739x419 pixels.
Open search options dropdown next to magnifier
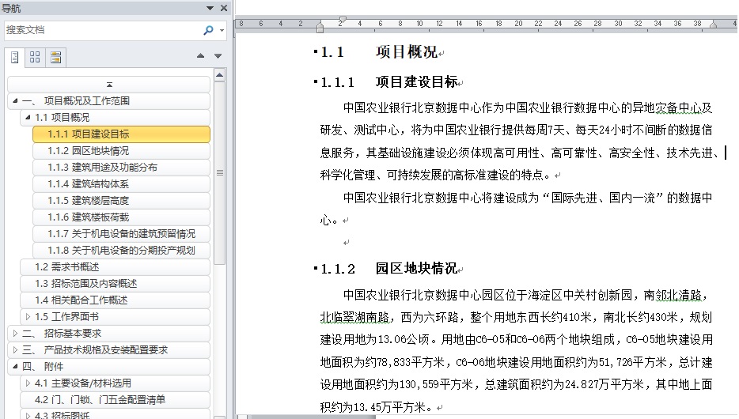coord(222,31)
